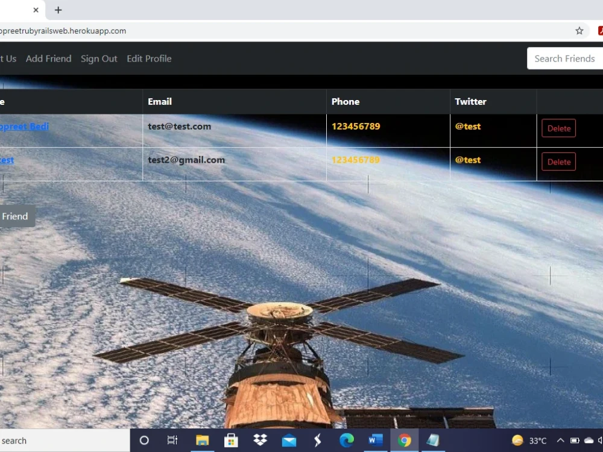603x452 pixels.
Task: Open the notepad-like app on taskbar
Action: (x=433, y=441)
